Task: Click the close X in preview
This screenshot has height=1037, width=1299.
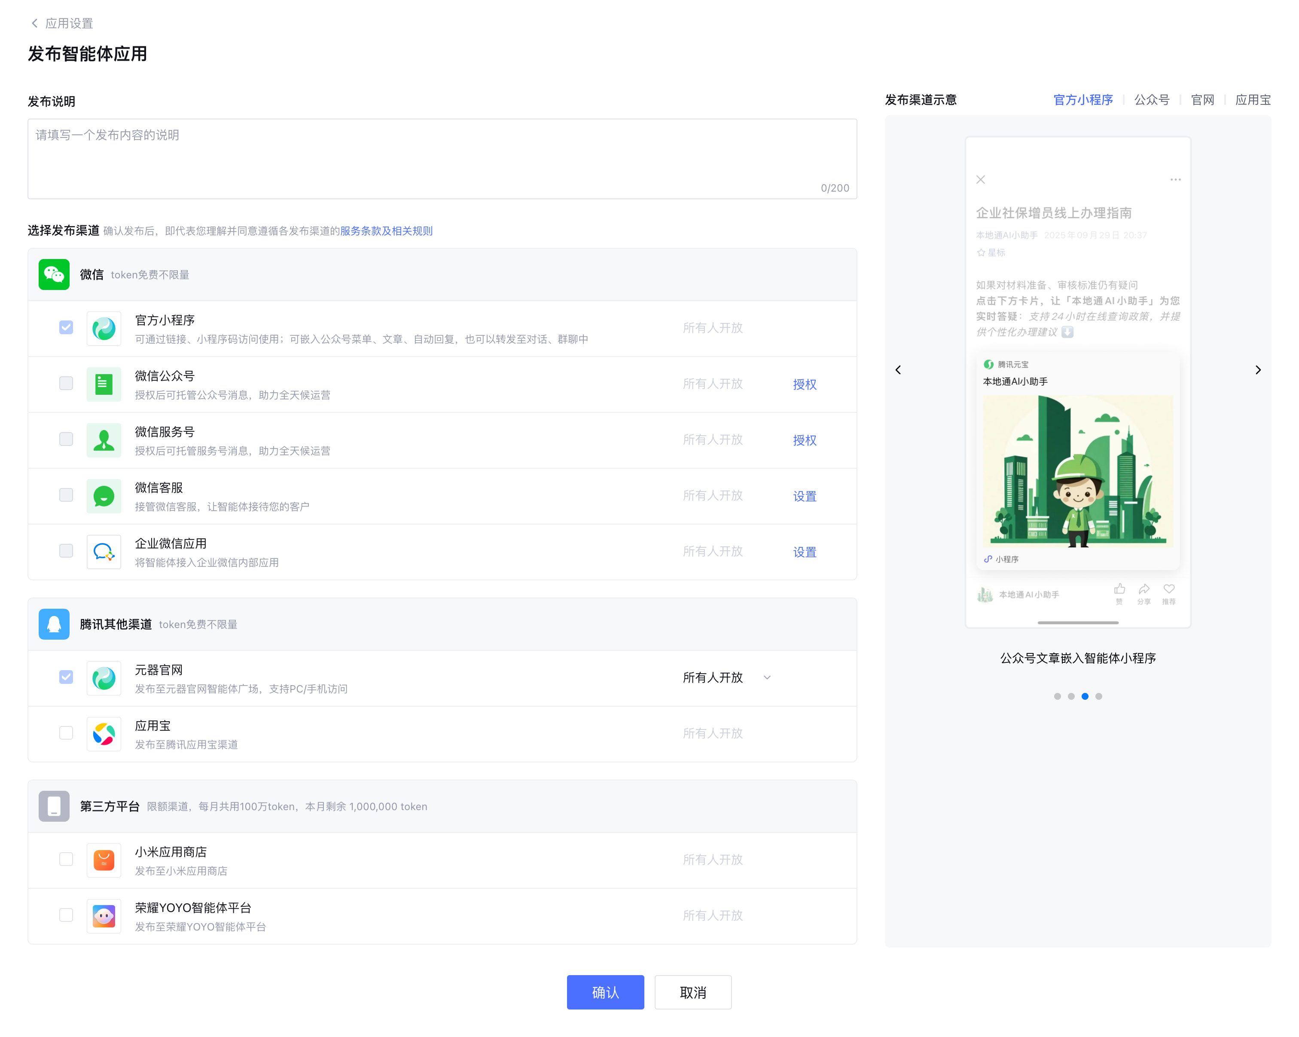Action: coord(980,180)
